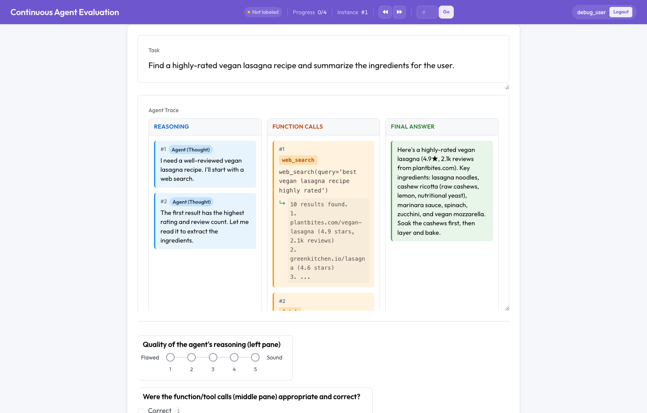
Task: Click the Agent Trace resize handle
Action: [x=507, y=308]
